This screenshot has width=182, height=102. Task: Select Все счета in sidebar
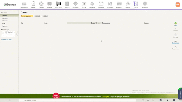[x=4, y=13]
